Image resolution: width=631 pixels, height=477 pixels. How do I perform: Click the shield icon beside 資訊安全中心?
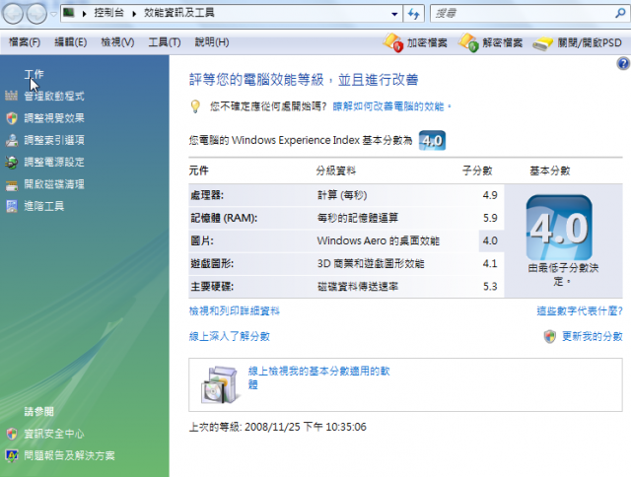(x=12, y=434)
